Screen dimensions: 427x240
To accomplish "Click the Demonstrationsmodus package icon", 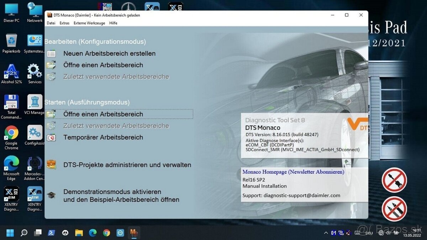I will click(52, 195).
